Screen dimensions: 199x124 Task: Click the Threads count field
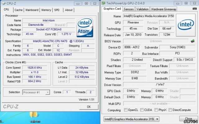90,92
